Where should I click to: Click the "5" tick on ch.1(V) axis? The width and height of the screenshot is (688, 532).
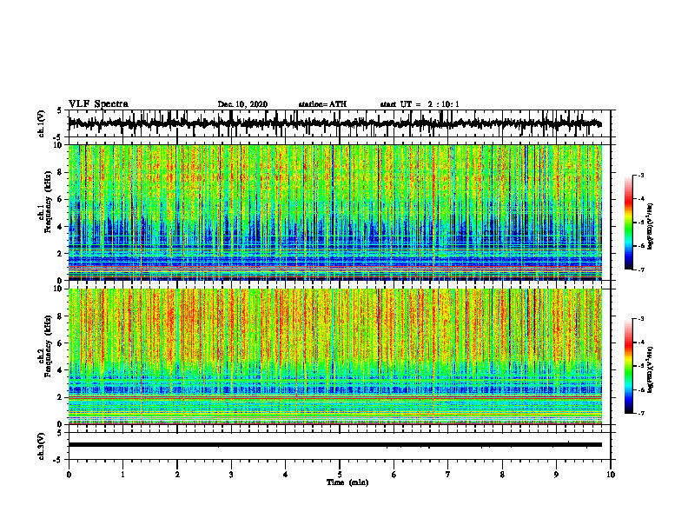(60, 111)
